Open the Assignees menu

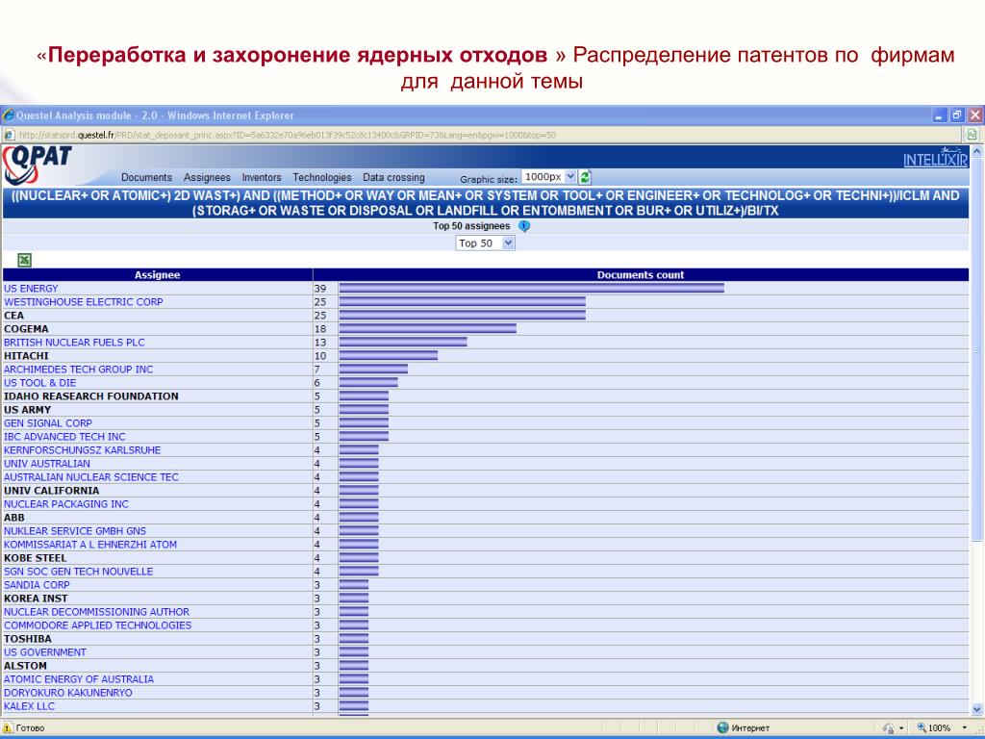(207, 177)
